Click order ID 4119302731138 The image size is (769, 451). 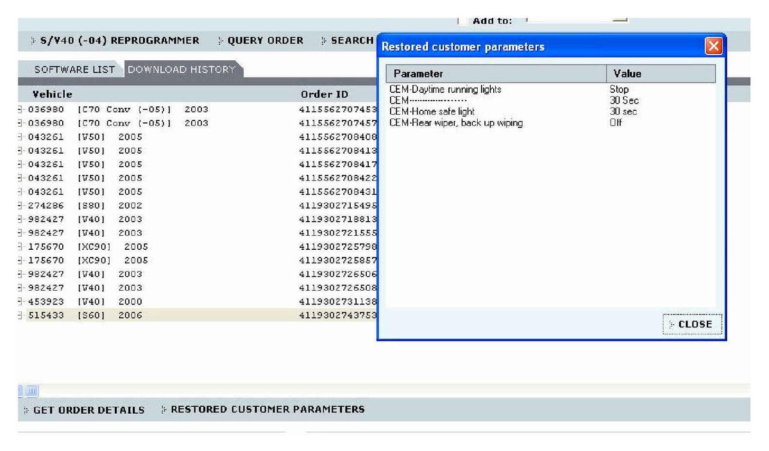(338, 302)
